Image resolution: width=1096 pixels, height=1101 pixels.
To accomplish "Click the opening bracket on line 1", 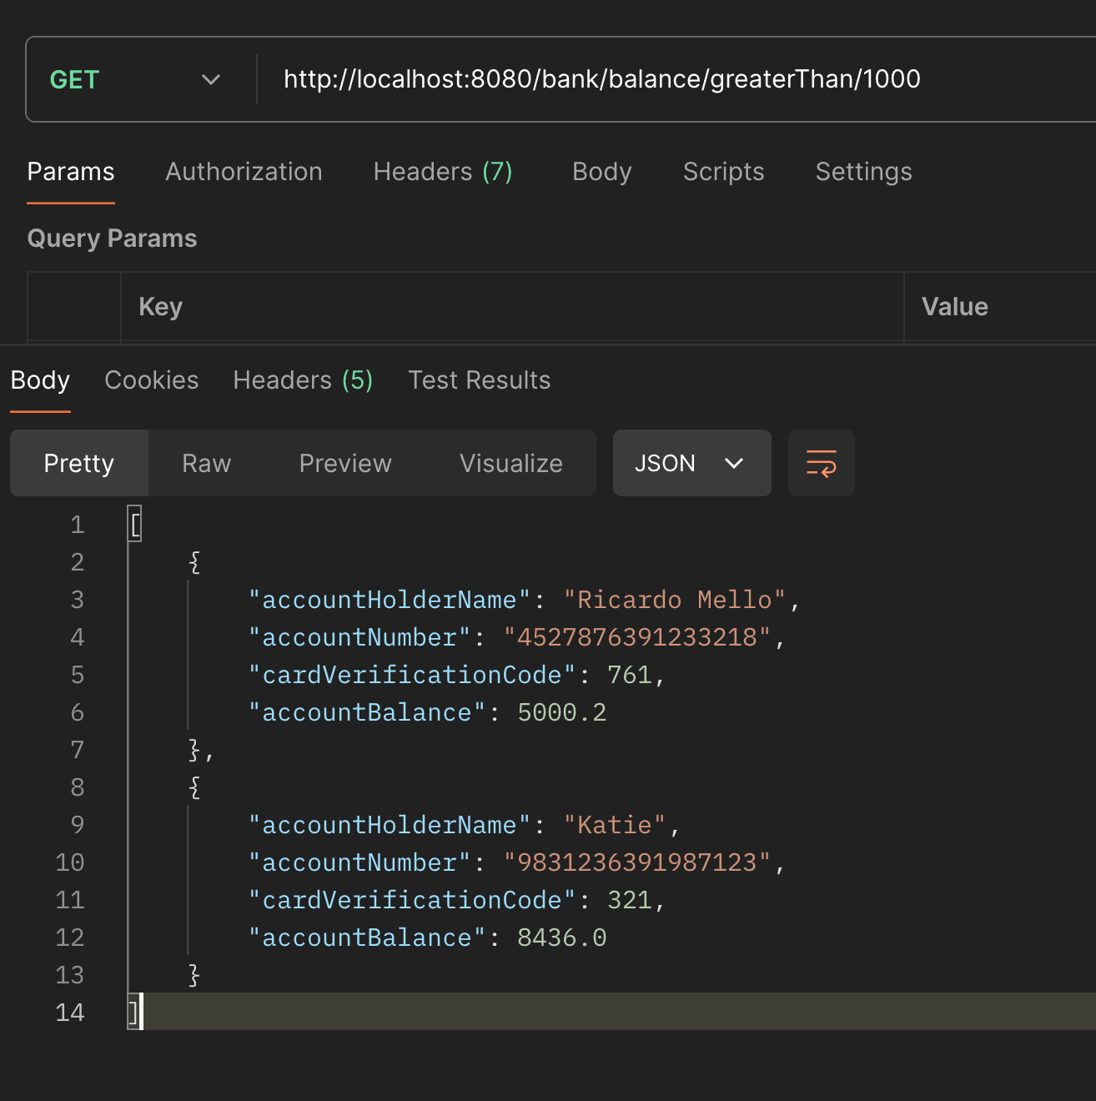I will [x=135, y=525].
